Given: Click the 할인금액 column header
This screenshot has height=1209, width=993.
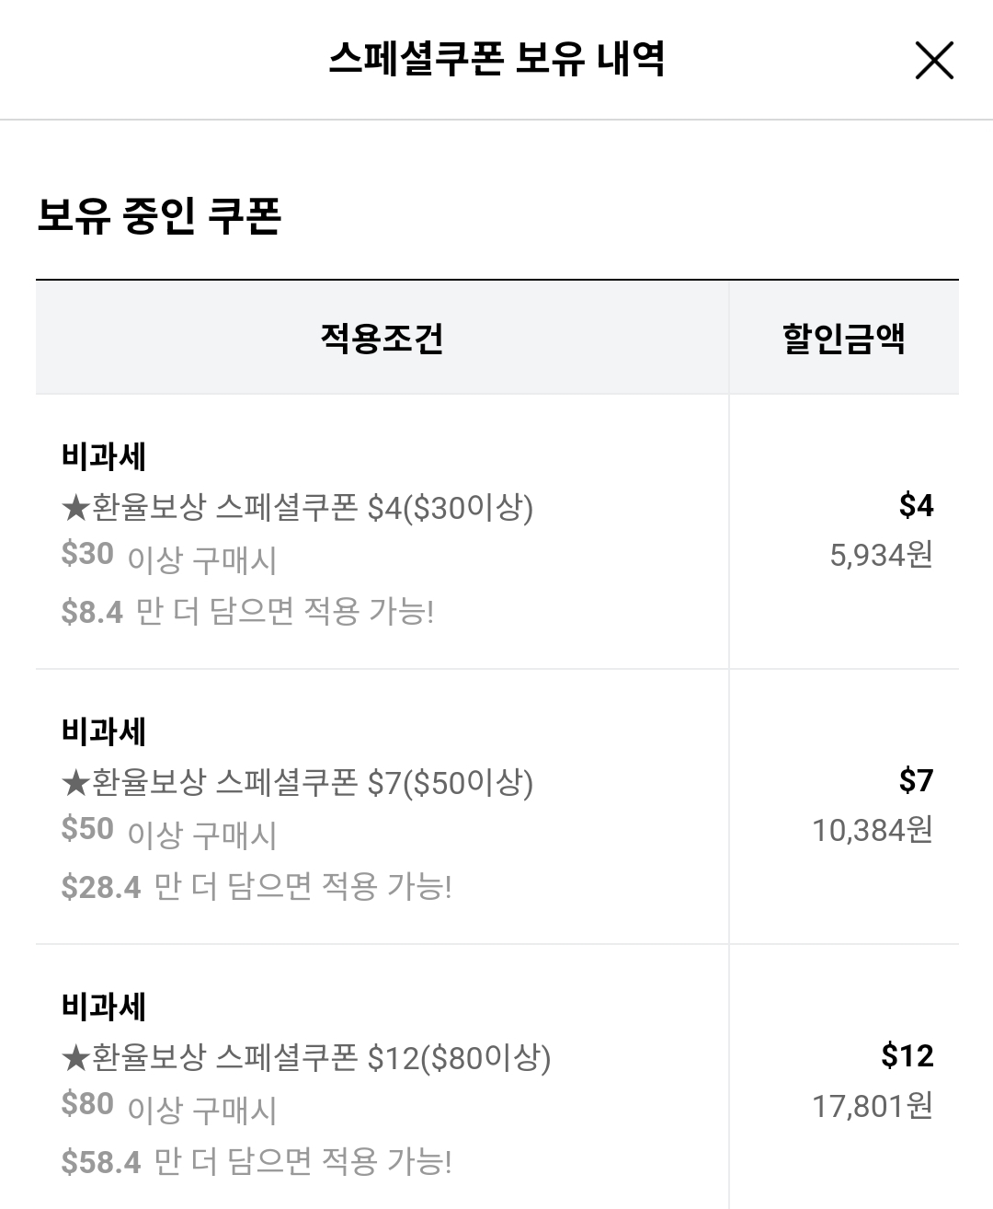Looking at the screenshot, I should (843, 338).
